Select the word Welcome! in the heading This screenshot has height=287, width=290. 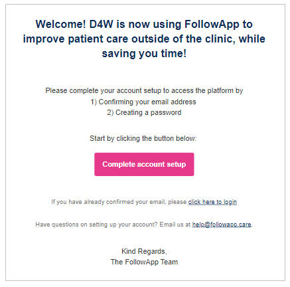click(60, 24)
